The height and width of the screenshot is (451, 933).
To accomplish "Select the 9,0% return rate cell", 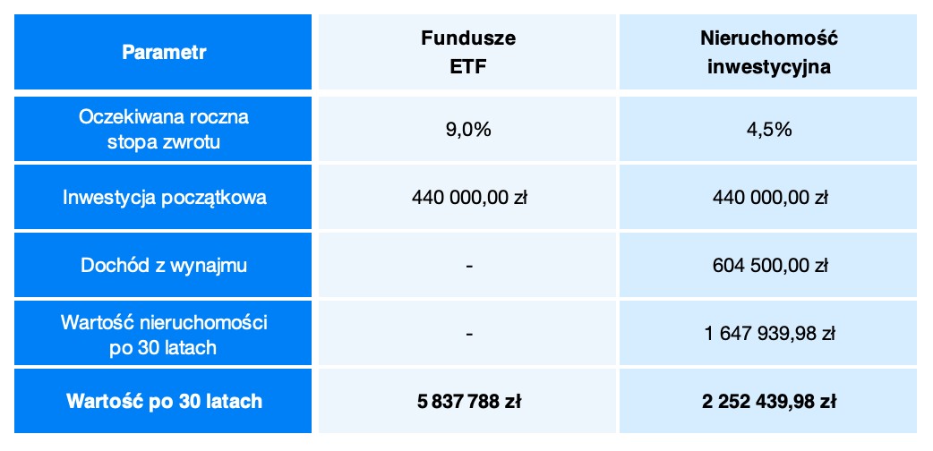I will (x=468, y=130).
